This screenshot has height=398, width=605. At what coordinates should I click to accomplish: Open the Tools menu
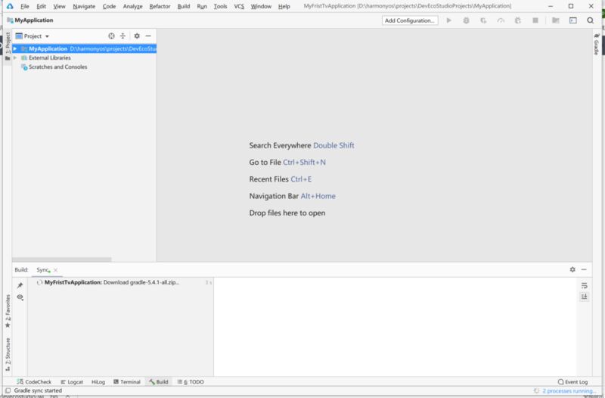click(220, 6)
